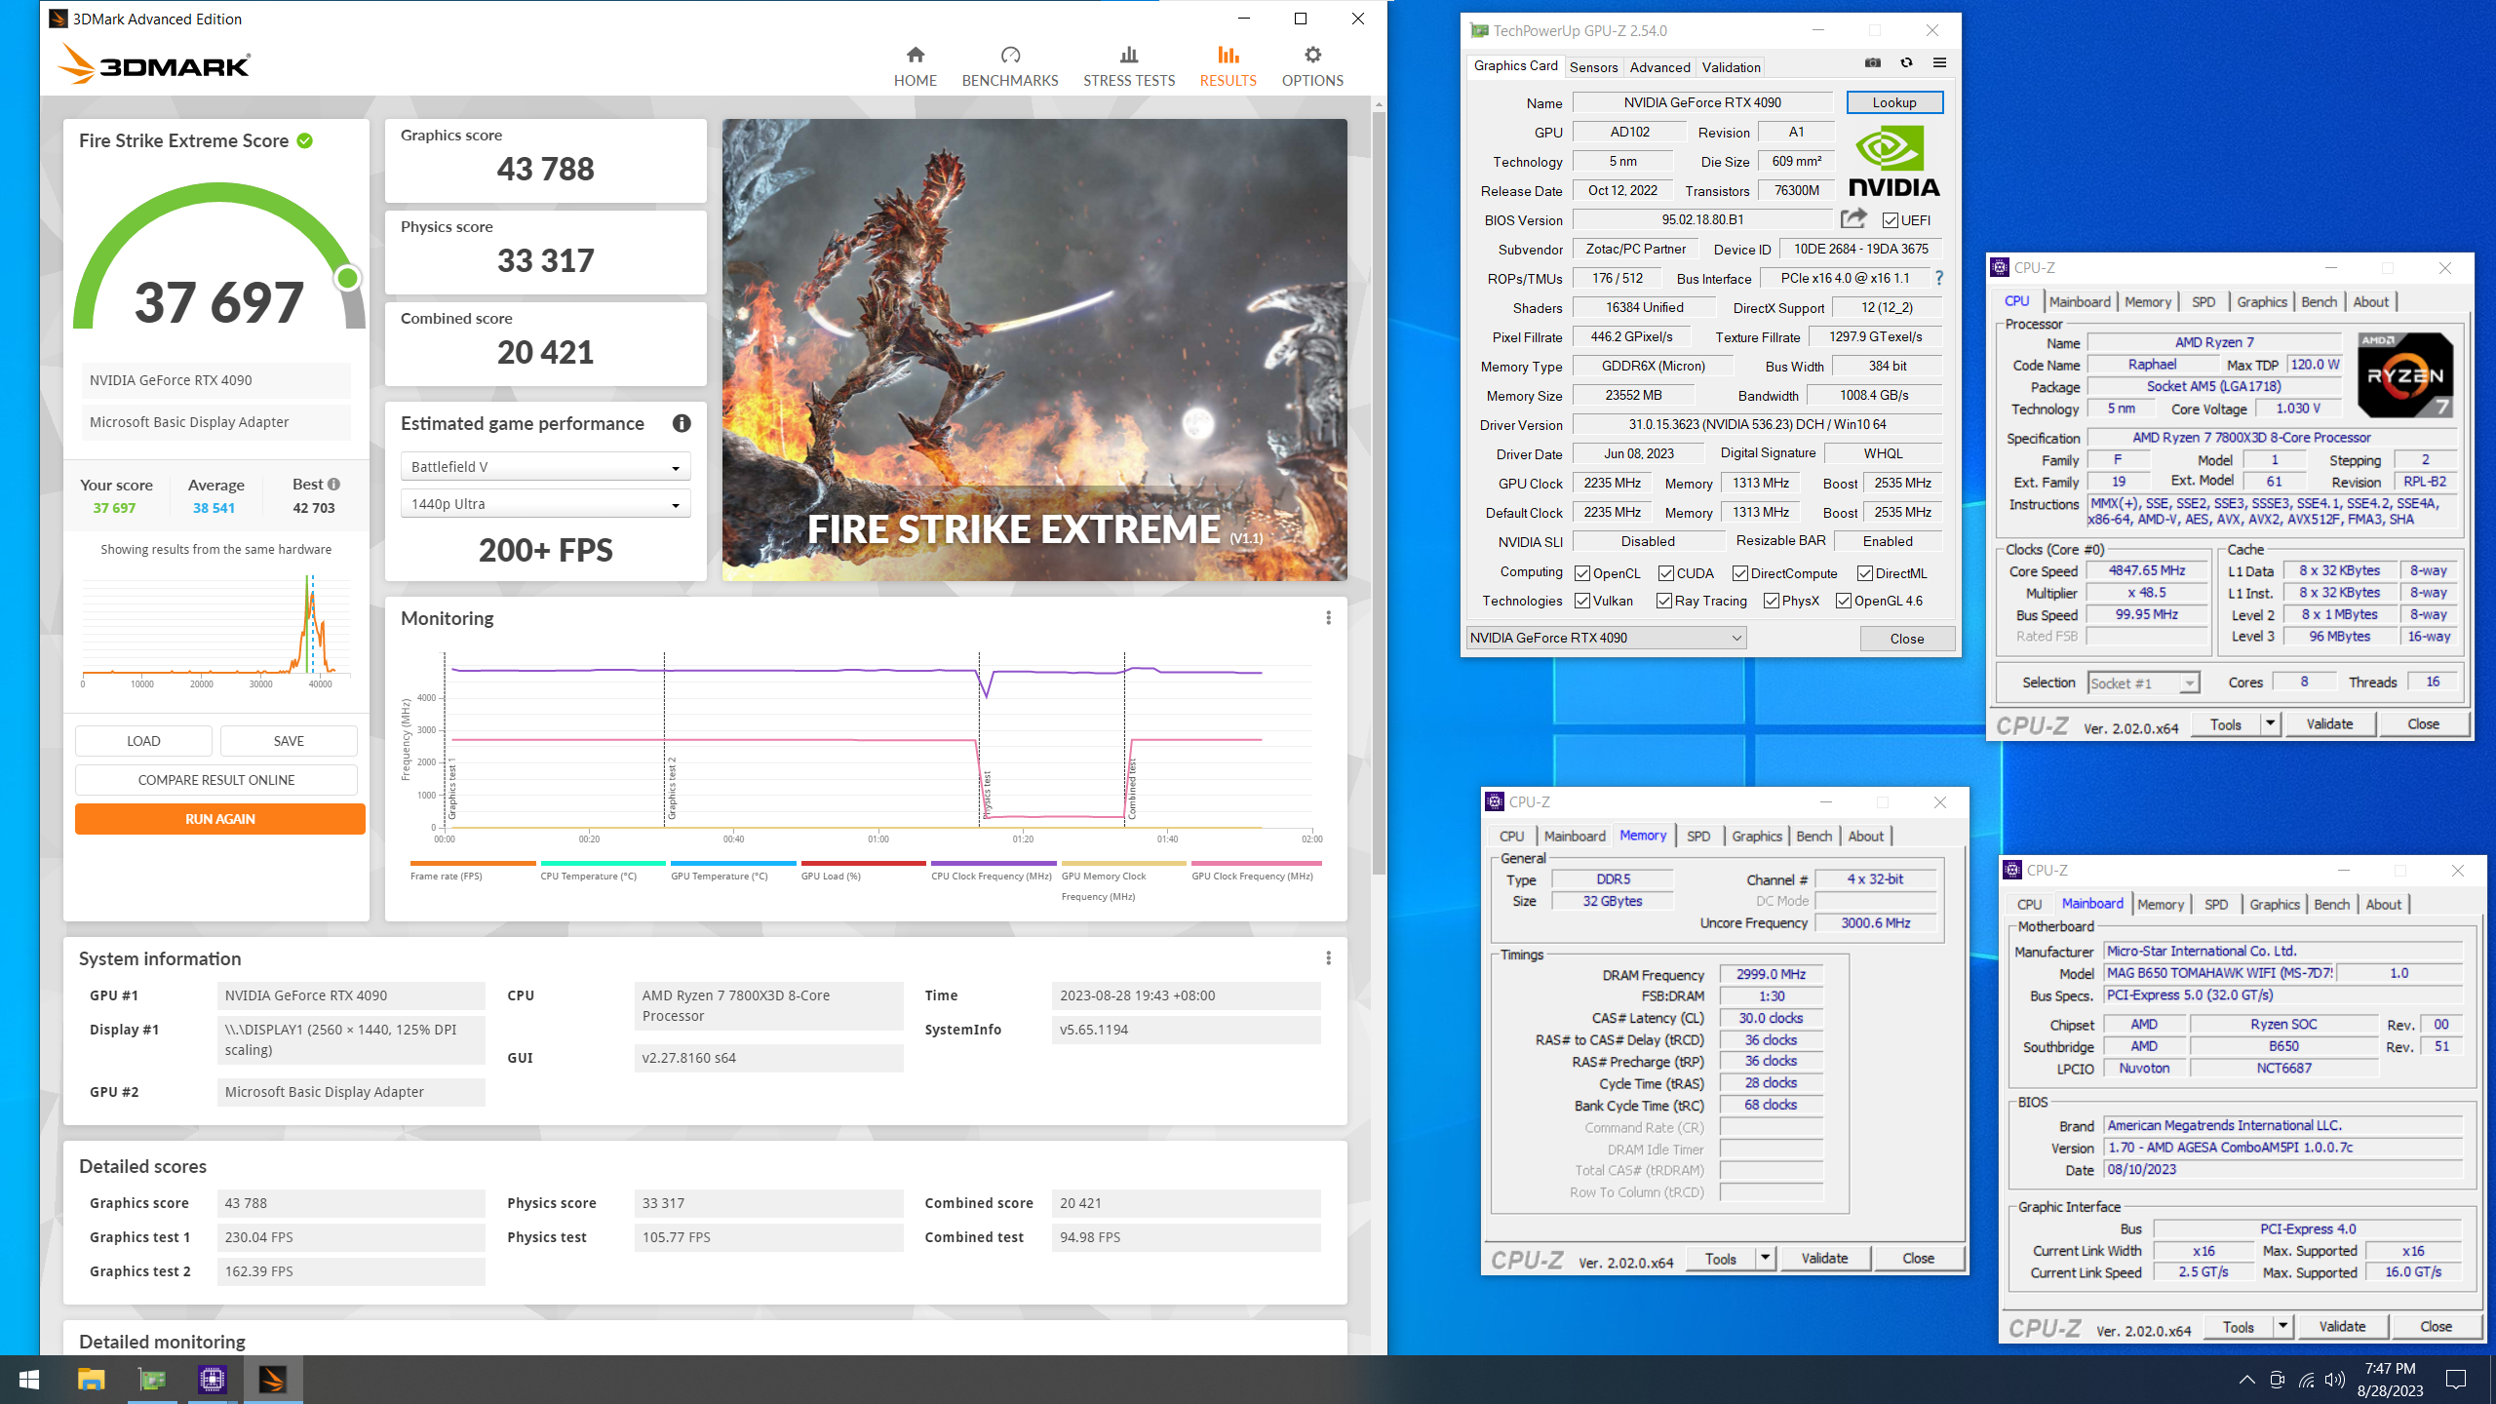The height and width of the screenshot is (1404, 2496).
Task: Open the GPU selector dropdown in GPU-Z
Action: click(1606, 638)
